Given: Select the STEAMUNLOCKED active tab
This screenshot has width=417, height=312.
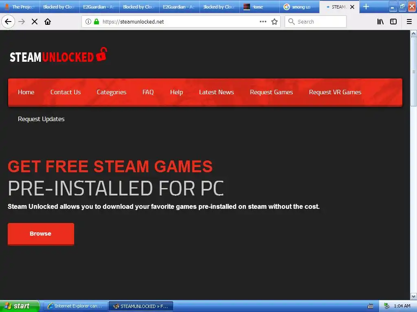Looking at the screenshot, I should 339,6.
